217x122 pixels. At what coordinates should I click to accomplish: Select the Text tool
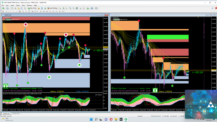[26, 11]
